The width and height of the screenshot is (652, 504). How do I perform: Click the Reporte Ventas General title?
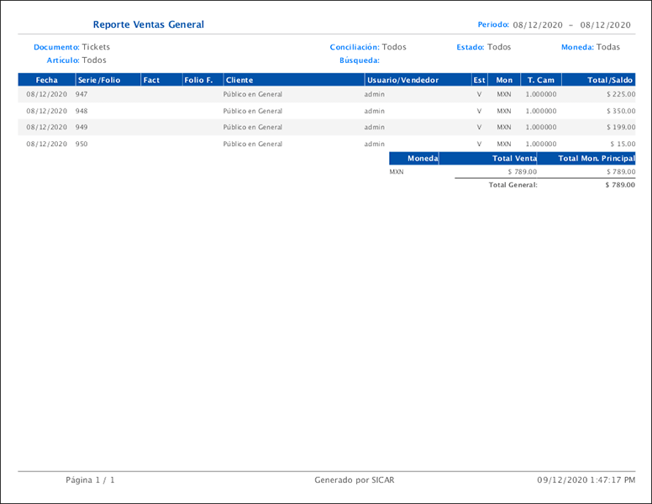148,25
